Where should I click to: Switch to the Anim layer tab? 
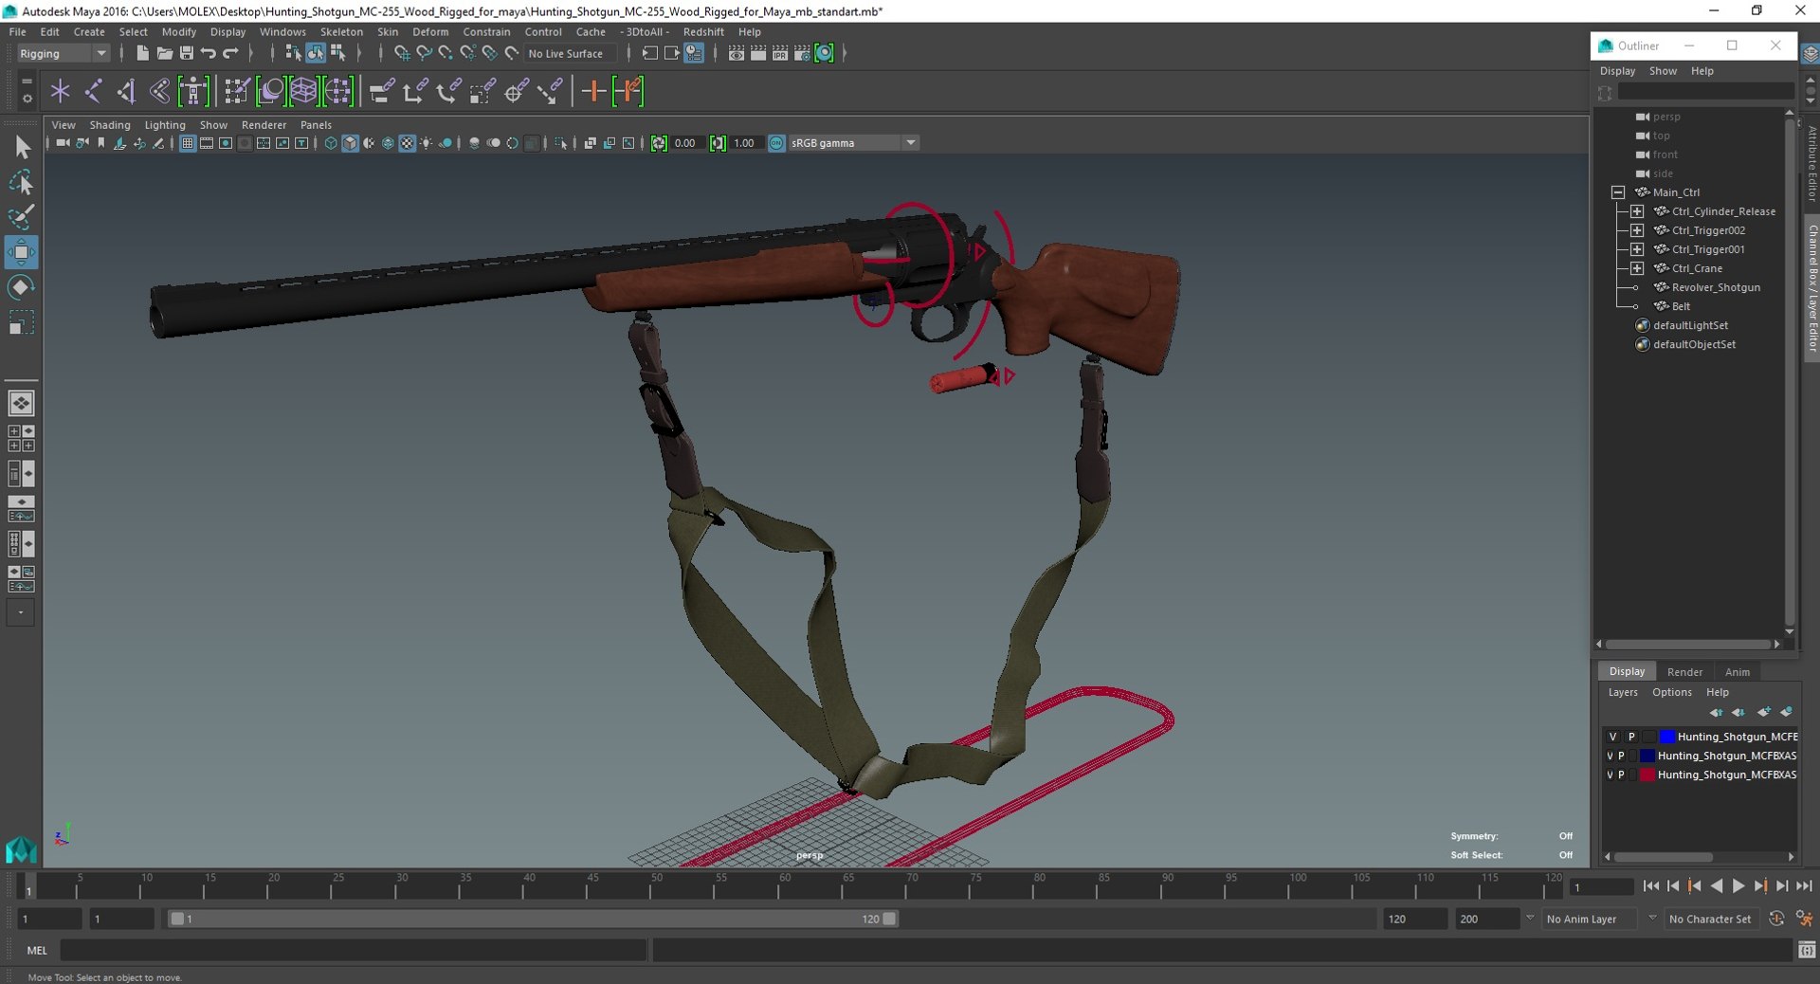coord(1738,671)
